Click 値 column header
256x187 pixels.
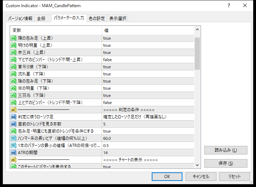click(x=148, y=30)
